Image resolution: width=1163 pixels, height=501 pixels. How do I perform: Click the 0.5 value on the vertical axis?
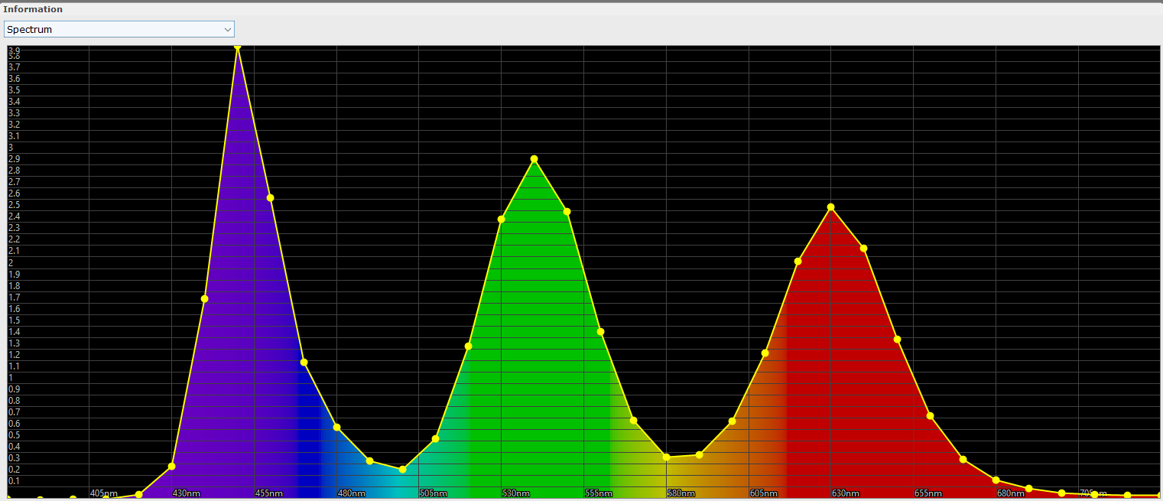14,435
